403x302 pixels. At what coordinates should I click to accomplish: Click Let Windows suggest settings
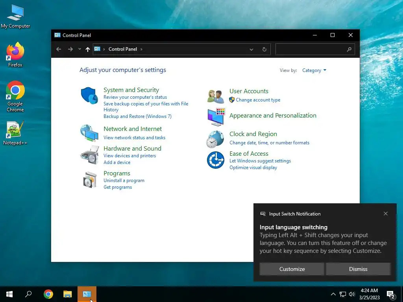260,161
